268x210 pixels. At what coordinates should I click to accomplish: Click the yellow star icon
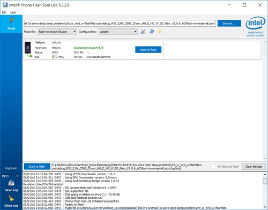pos(160,32)
